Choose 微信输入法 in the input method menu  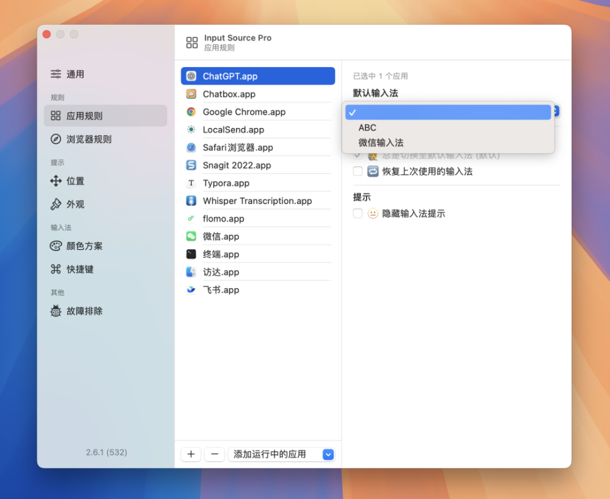pyautogui.click(x=448, y=143)
